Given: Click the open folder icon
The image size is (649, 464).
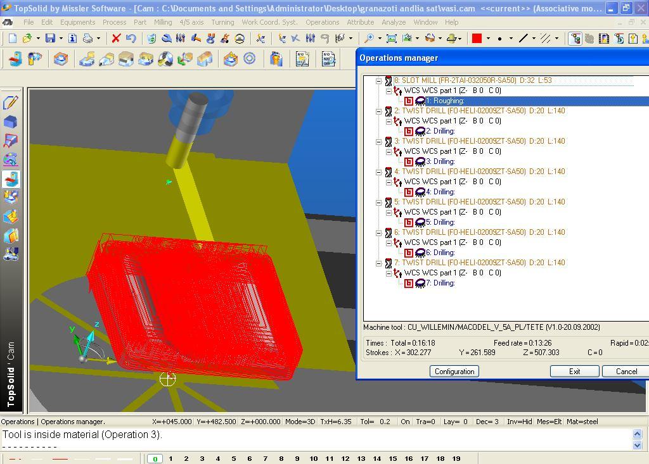Looking at the screenshot, I should pyautogui.click(x=27, y=39).
